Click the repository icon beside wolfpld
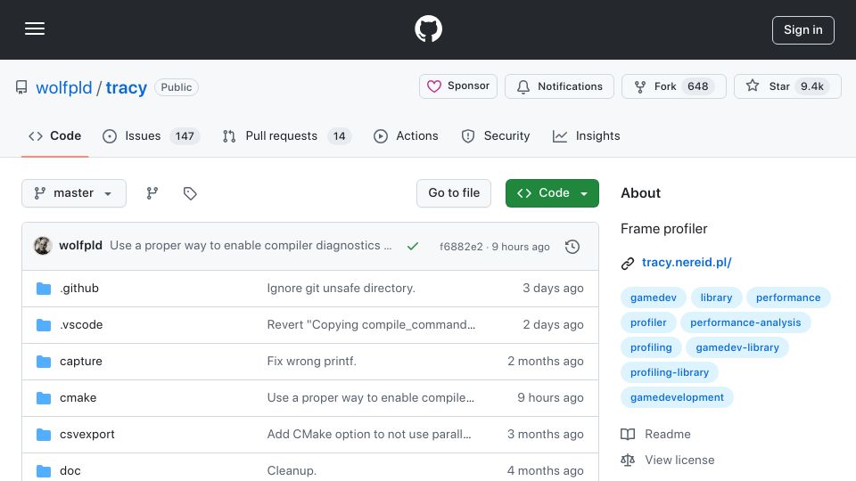This screenshot has width=856, height=481. point(21,87)
